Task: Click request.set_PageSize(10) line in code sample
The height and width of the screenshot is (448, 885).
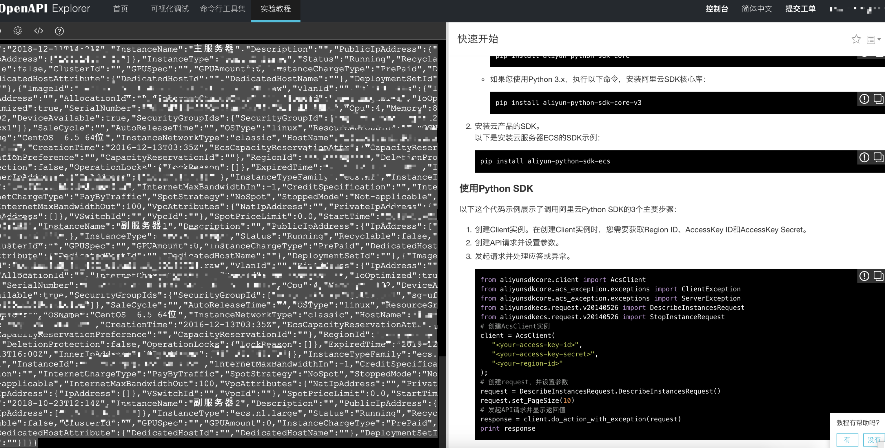Action: [x=527, y=400]
